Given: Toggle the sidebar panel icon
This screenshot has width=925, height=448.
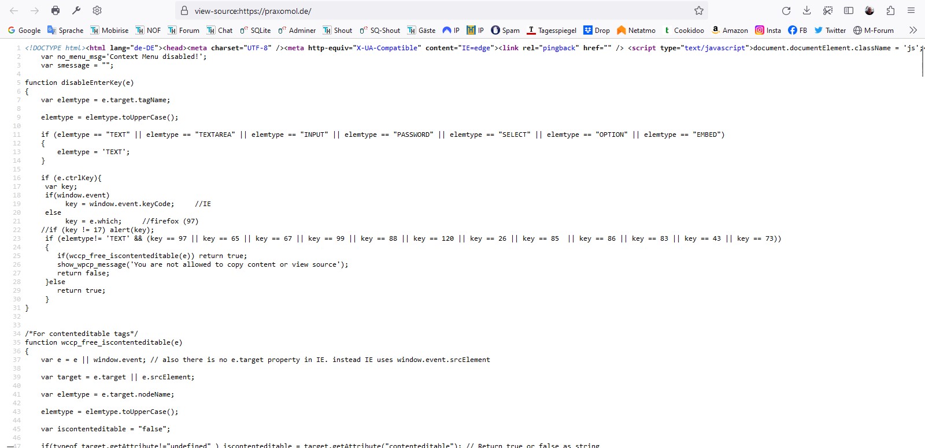Looking at the screenshot, I should pos(849,10).
